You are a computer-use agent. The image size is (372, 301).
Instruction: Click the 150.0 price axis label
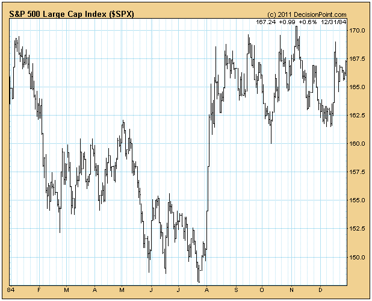(x=356, y=257)
